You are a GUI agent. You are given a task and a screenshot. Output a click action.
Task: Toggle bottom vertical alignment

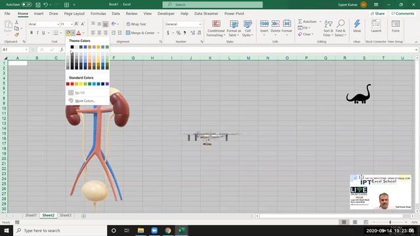106,24
